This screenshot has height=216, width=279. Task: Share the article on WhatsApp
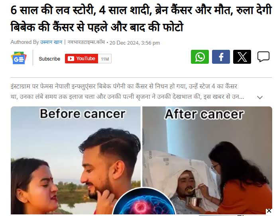coord(200,57)
